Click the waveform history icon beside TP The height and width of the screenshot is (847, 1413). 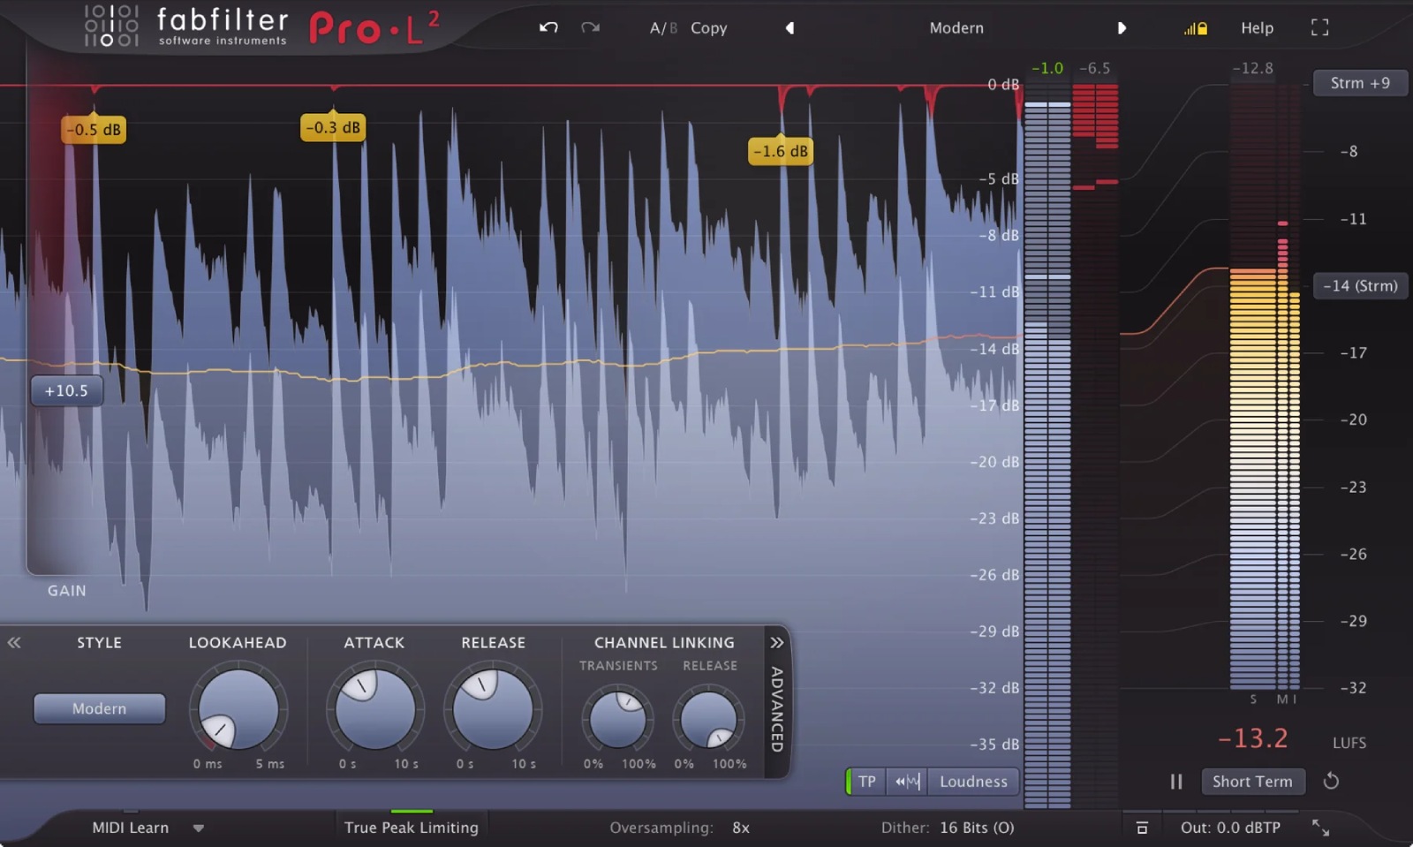click(905, 781)
